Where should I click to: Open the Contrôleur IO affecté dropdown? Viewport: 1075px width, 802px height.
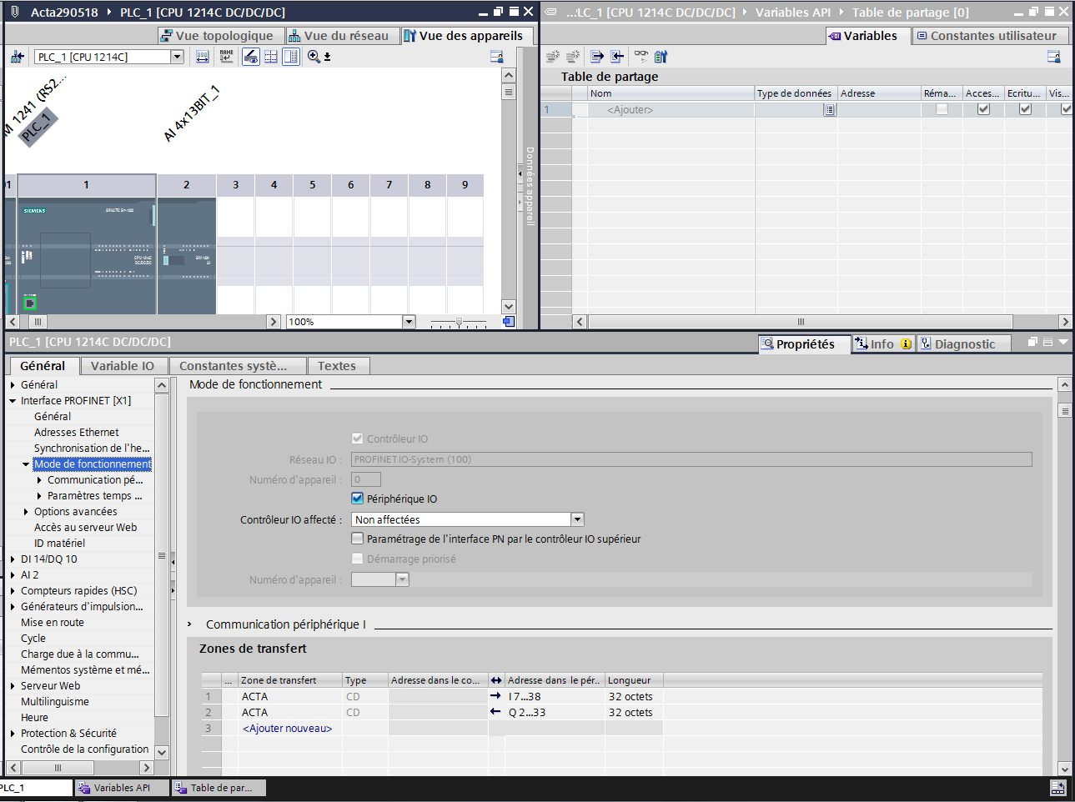577,519
